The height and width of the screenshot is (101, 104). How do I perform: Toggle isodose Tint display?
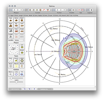point(22,74)
